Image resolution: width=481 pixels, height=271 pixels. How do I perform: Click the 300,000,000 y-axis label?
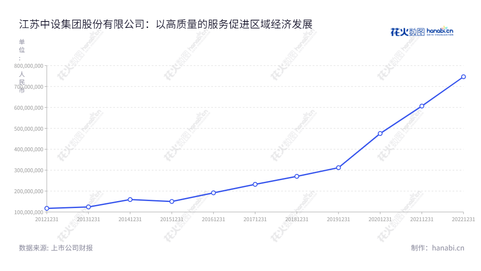(x=28, y=170)
